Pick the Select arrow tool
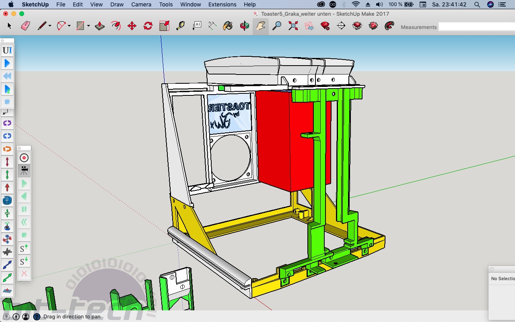 pyautogui.click(x=10, y=26)
